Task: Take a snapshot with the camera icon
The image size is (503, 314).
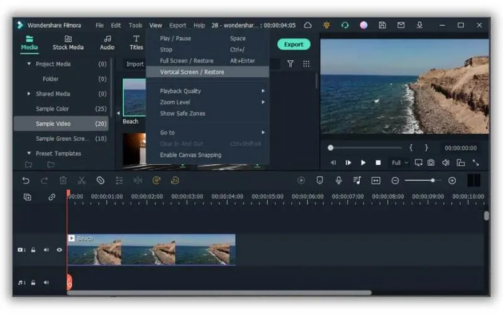Action: pyautogui.click(x=431, y=163)
